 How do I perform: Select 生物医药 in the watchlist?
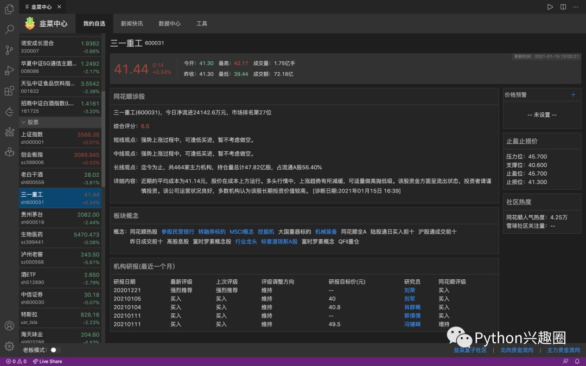(60, 238)
